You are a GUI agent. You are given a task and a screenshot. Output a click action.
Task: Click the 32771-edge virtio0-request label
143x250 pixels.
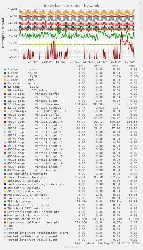point(34,104)
